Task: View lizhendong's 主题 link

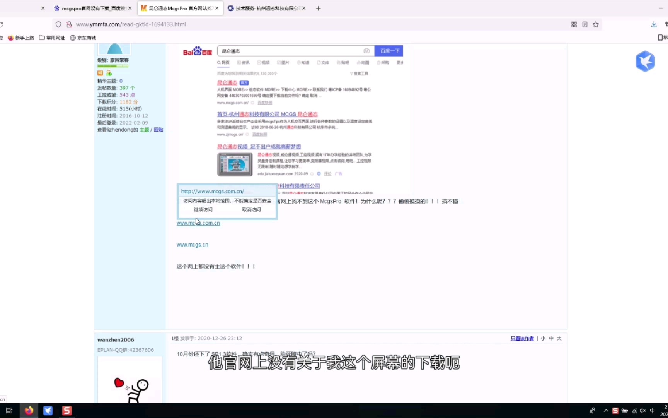Action: [x=144, y=130]
